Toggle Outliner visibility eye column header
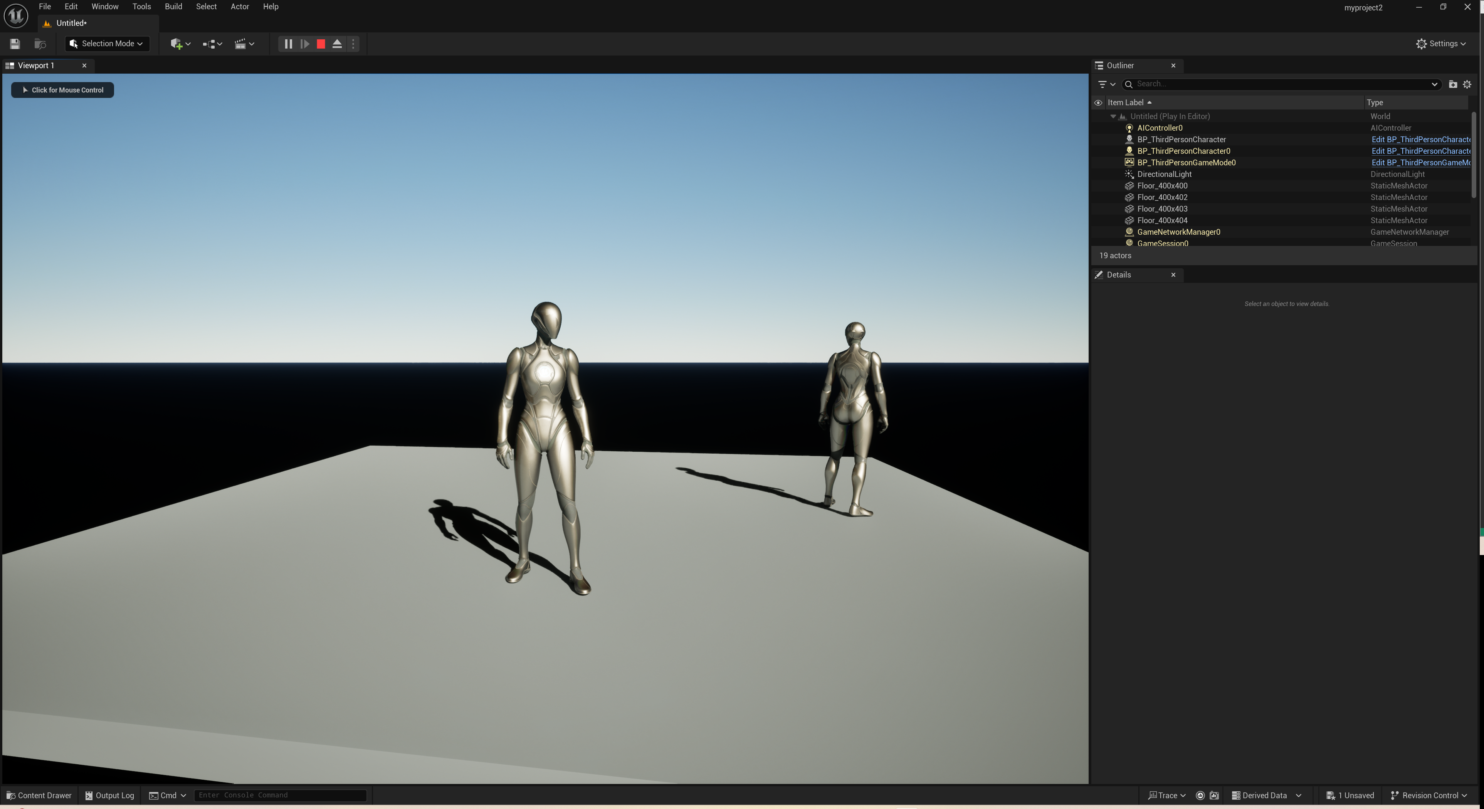 pyautogui.click(x=1098, y=103)
